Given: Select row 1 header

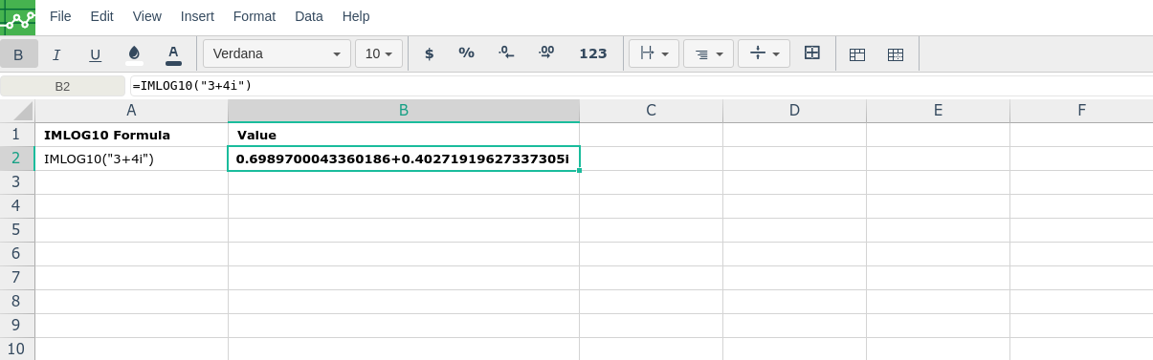Looking at the screenshot, I should point(17,135).
